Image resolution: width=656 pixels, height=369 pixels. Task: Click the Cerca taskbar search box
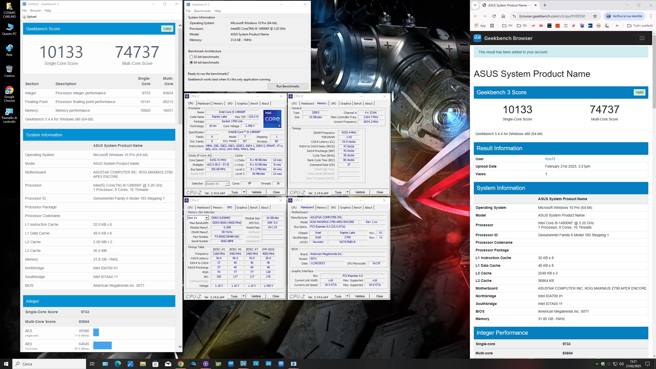(49, 364)
